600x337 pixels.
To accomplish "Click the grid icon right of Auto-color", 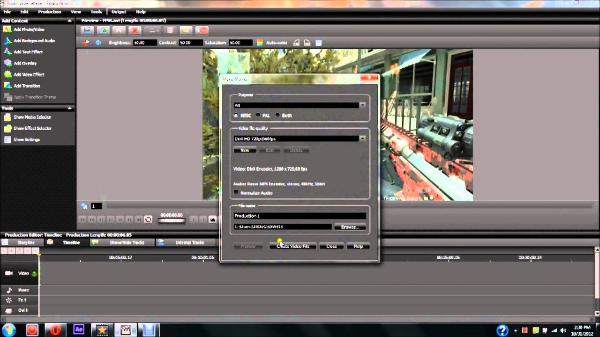I will 319,43.
